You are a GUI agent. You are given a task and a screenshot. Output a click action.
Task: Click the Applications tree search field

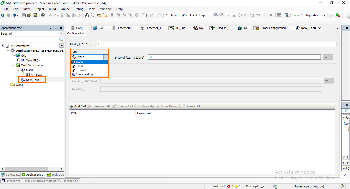point(29,39)
